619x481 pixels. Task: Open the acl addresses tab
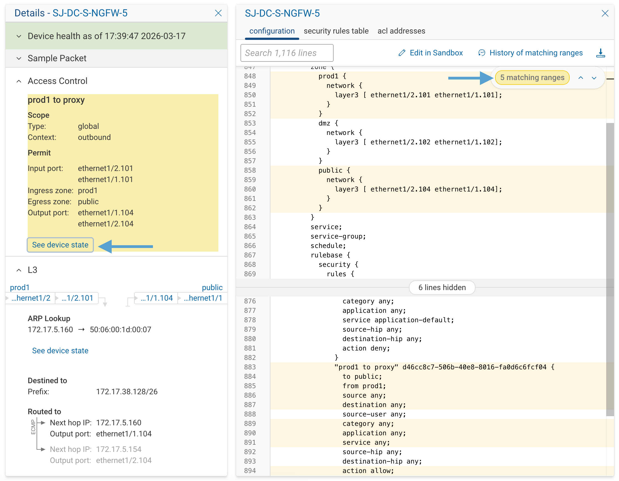pos(401,31)
